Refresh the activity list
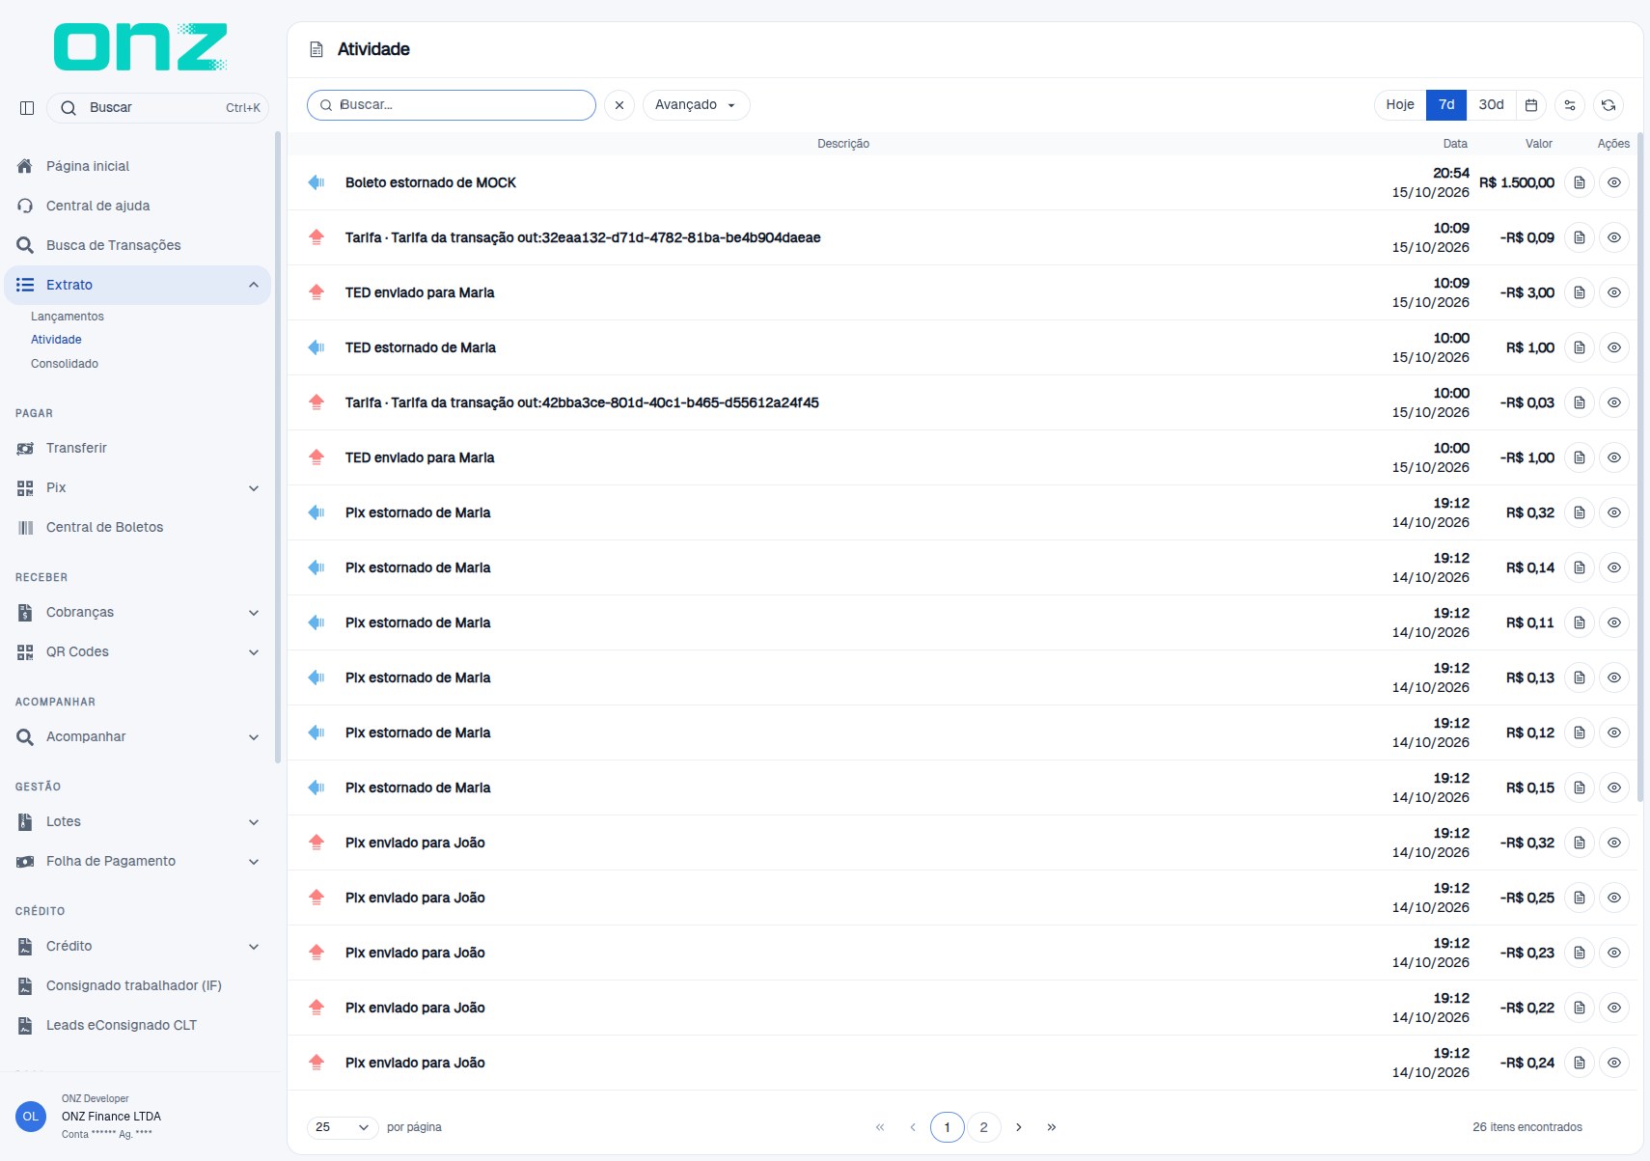Screen dimensions: 1650x1161 pyautogui.click(x=1609, y=105)
